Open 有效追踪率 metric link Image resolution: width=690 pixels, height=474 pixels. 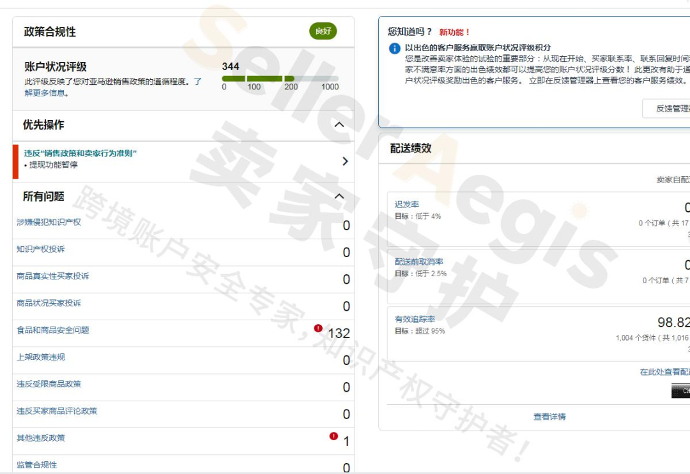[x=415, y=319]
